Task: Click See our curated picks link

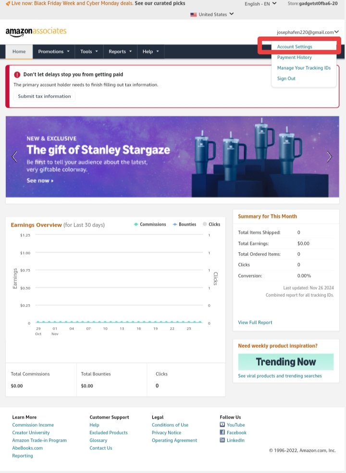Action: tap(160, 3)
